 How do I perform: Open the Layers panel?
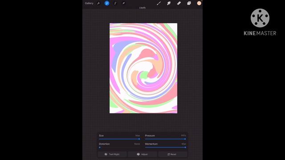(x=189, y=3)
